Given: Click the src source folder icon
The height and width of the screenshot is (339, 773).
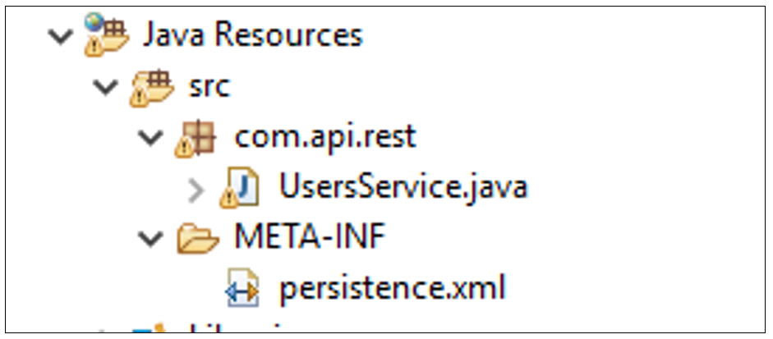Looking at the screenshot, I should 148,86.
